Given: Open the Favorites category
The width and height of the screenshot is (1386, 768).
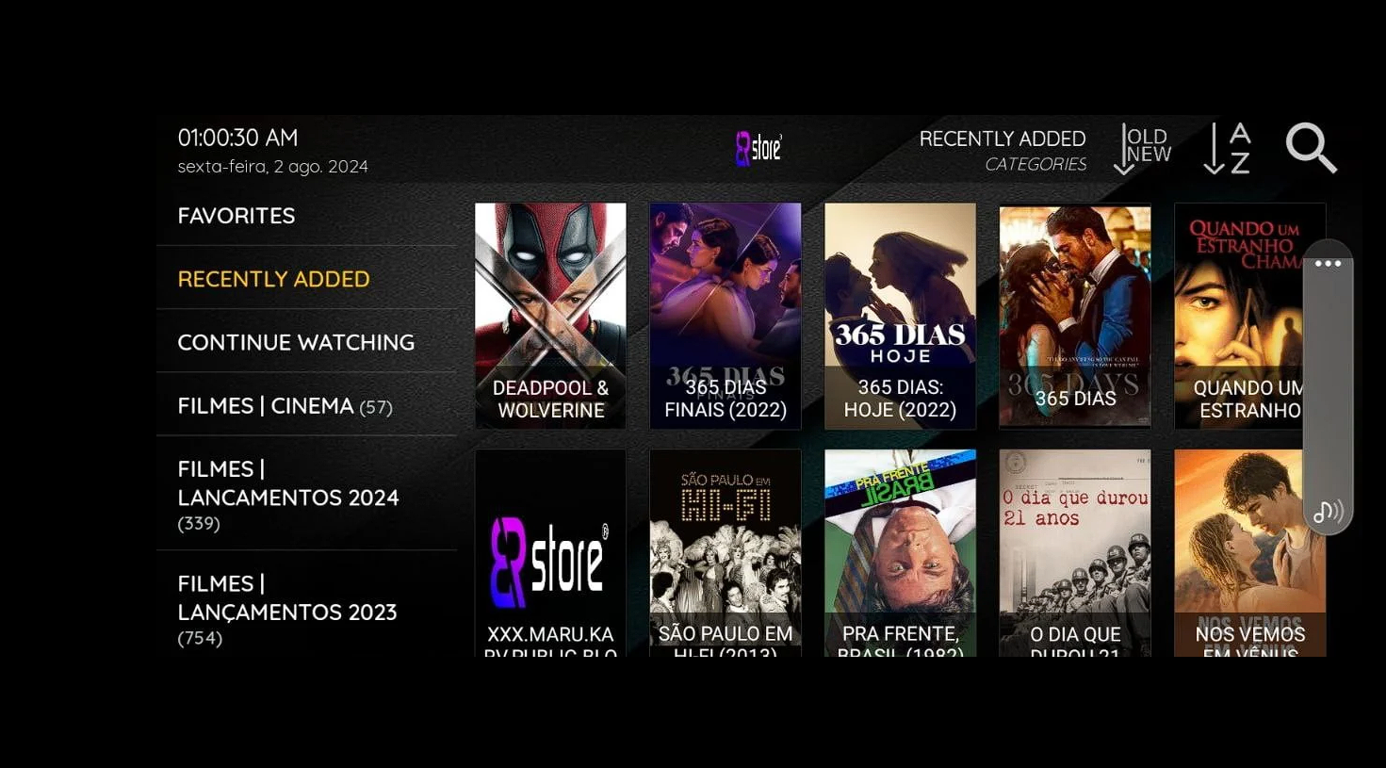Looking at the screenshot, I should (236, 216).
